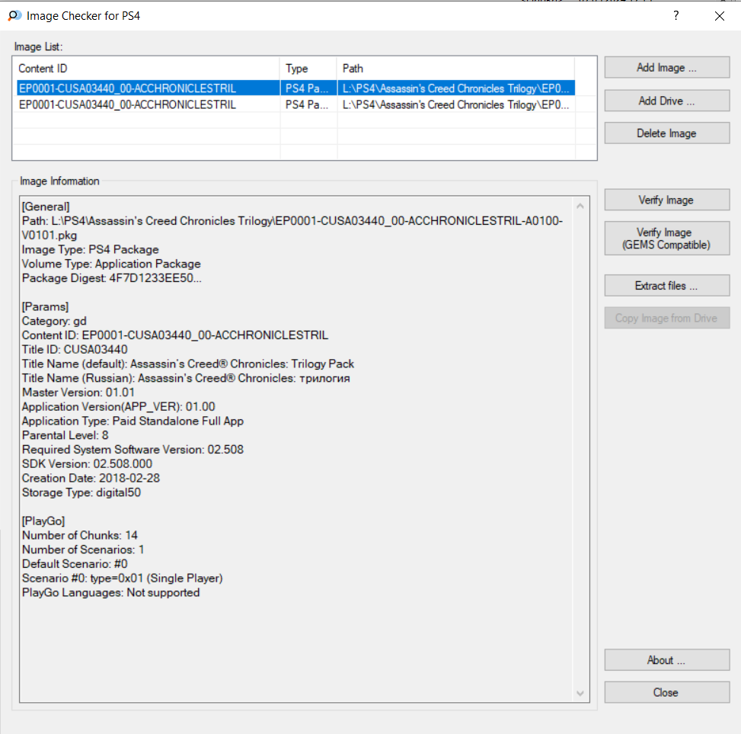
Task: Click the Parental Level: 8 line
Action: click(65, 435)
